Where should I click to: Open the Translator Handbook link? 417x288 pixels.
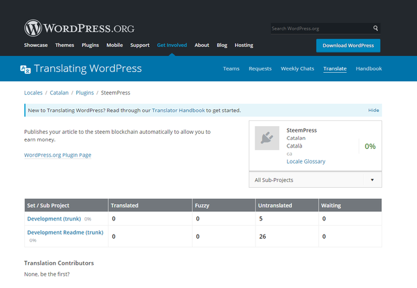pos(179,110)
